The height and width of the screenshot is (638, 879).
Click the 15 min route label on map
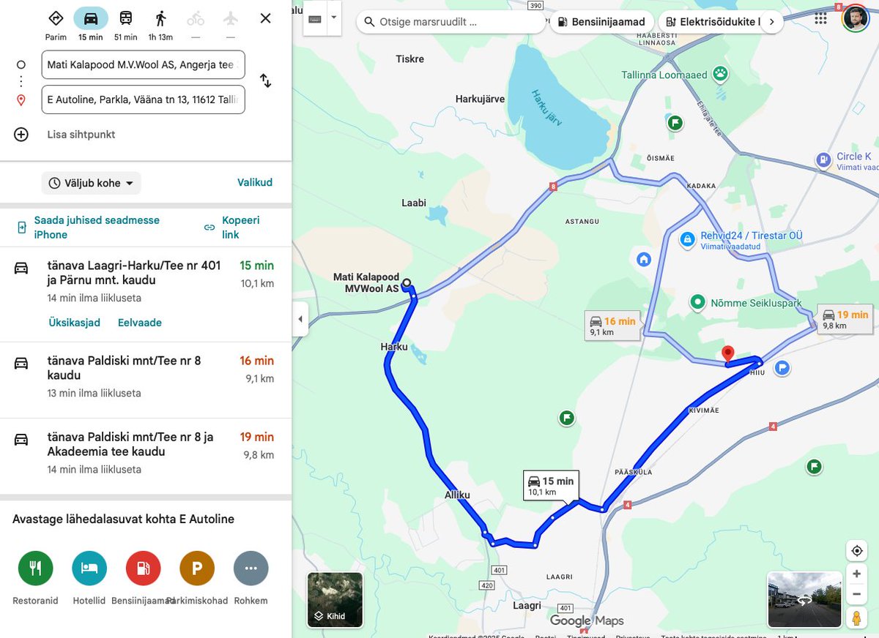551,486
